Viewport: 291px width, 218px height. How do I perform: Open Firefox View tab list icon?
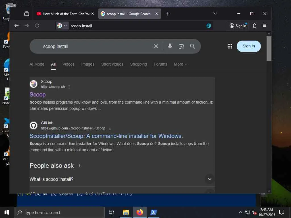click(x=27, y=14)
